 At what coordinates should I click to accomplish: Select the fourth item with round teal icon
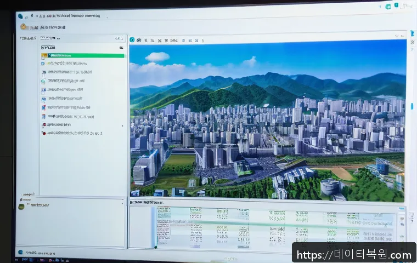tap(66, 81)
